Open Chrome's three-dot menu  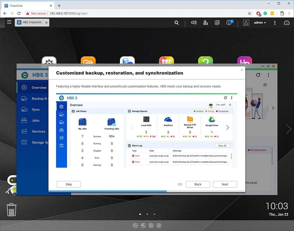289,13
